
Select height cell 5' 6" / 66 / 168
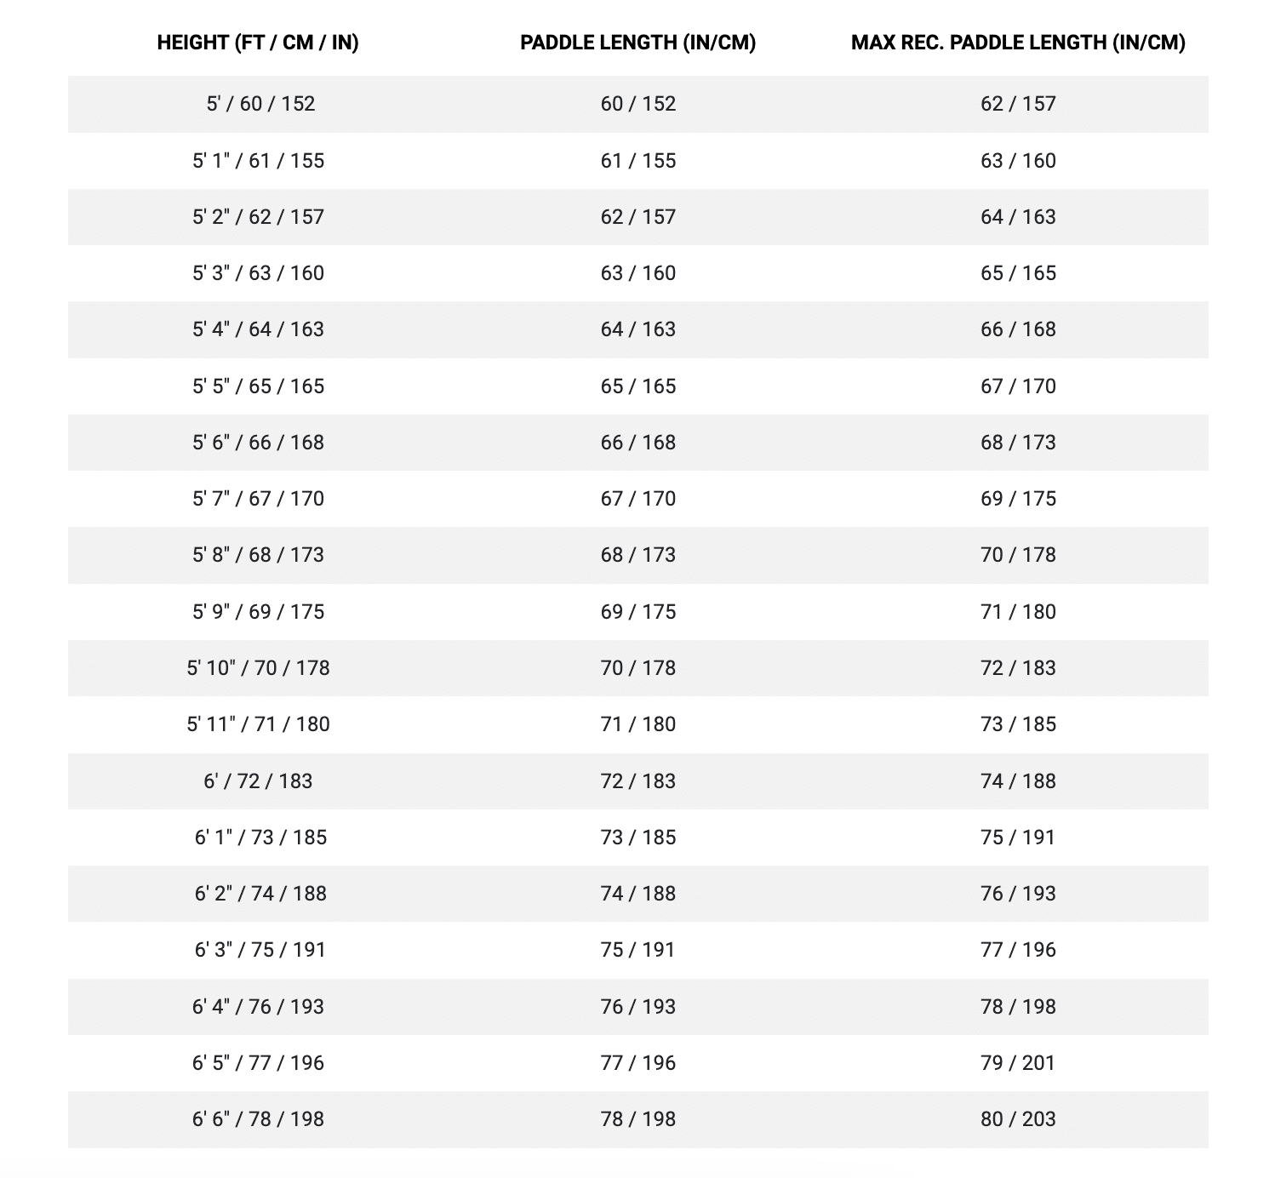pyautogui.click(x=258, y=443)
